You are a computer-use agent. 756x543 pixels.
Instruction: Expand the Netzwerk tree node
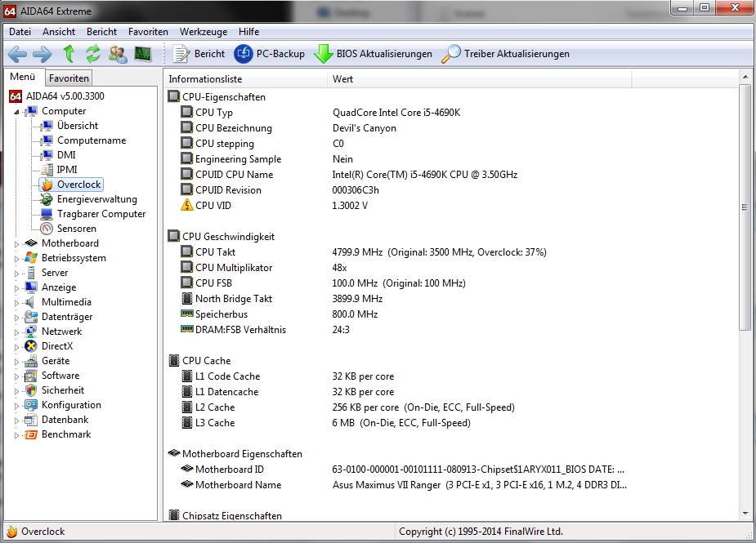click(16, 332)
